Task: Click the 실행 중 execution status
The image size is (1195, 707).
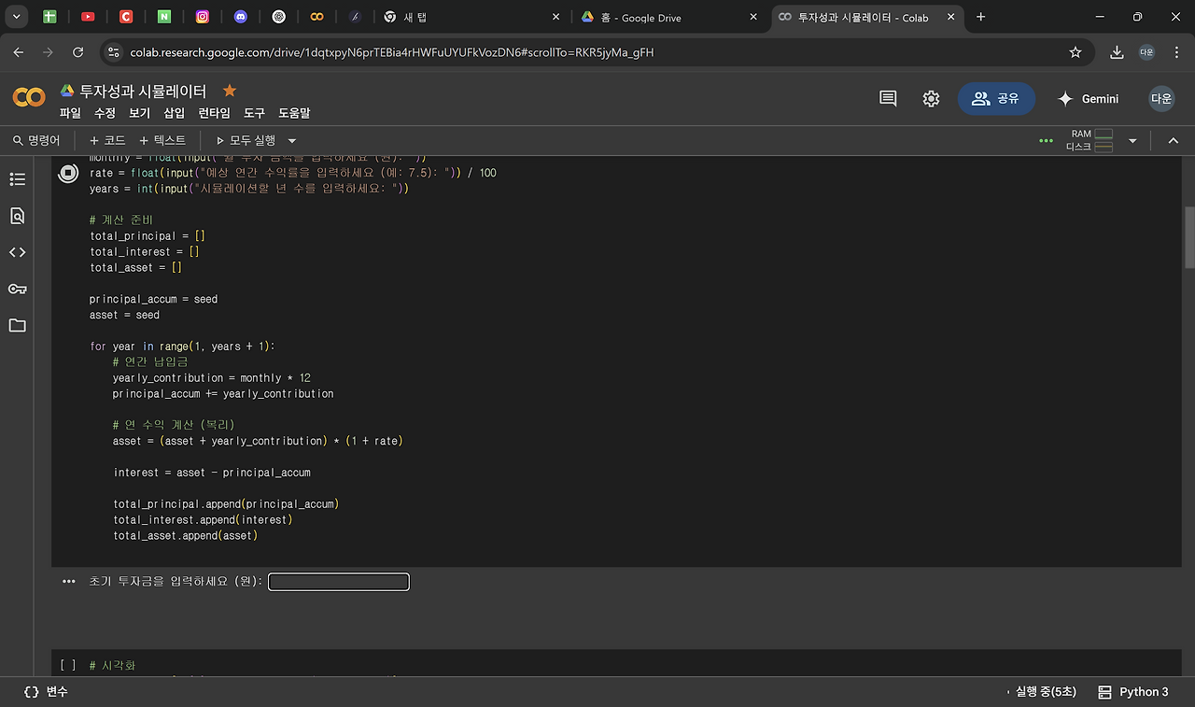Action: [x=1042, y=692]
